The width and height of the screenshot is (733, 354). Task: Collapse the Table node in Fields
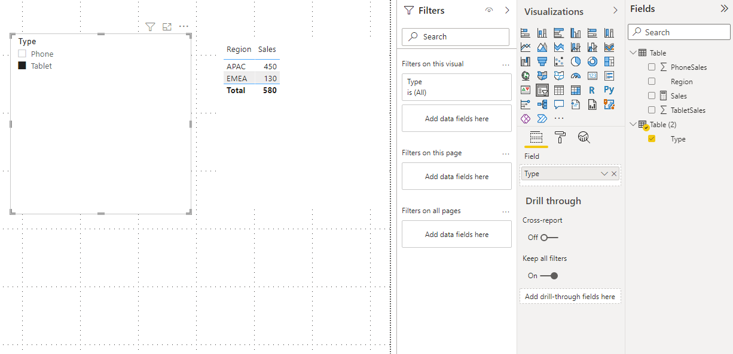633,53
